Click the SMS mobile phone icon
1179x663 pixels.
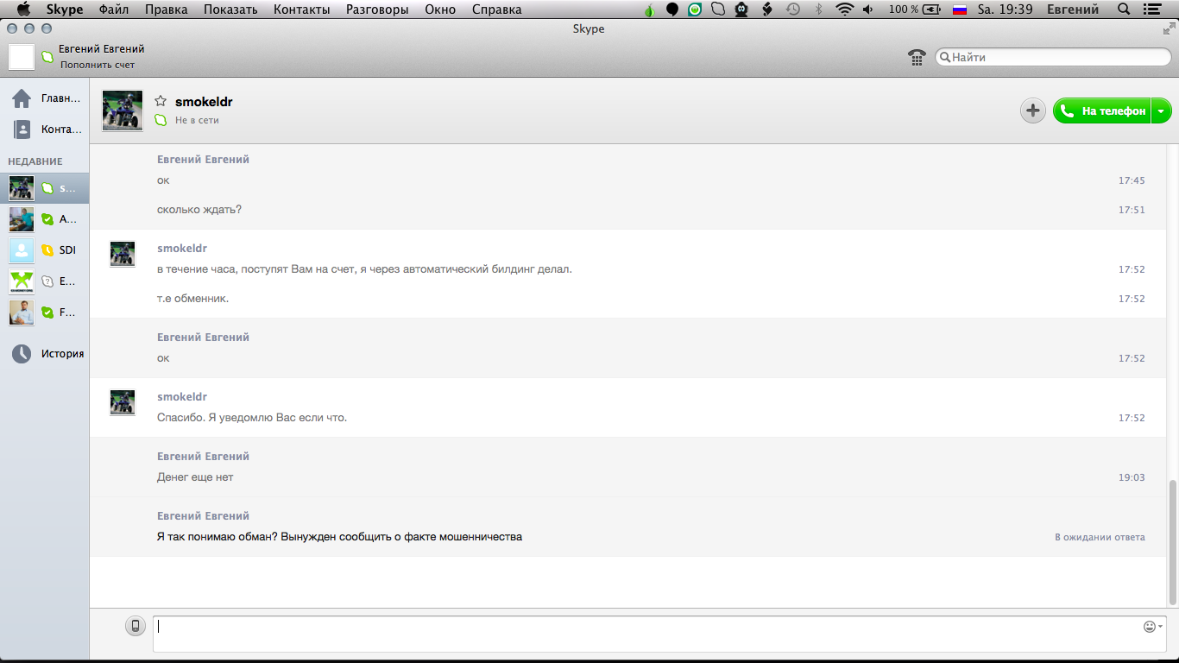pos(136,627)
